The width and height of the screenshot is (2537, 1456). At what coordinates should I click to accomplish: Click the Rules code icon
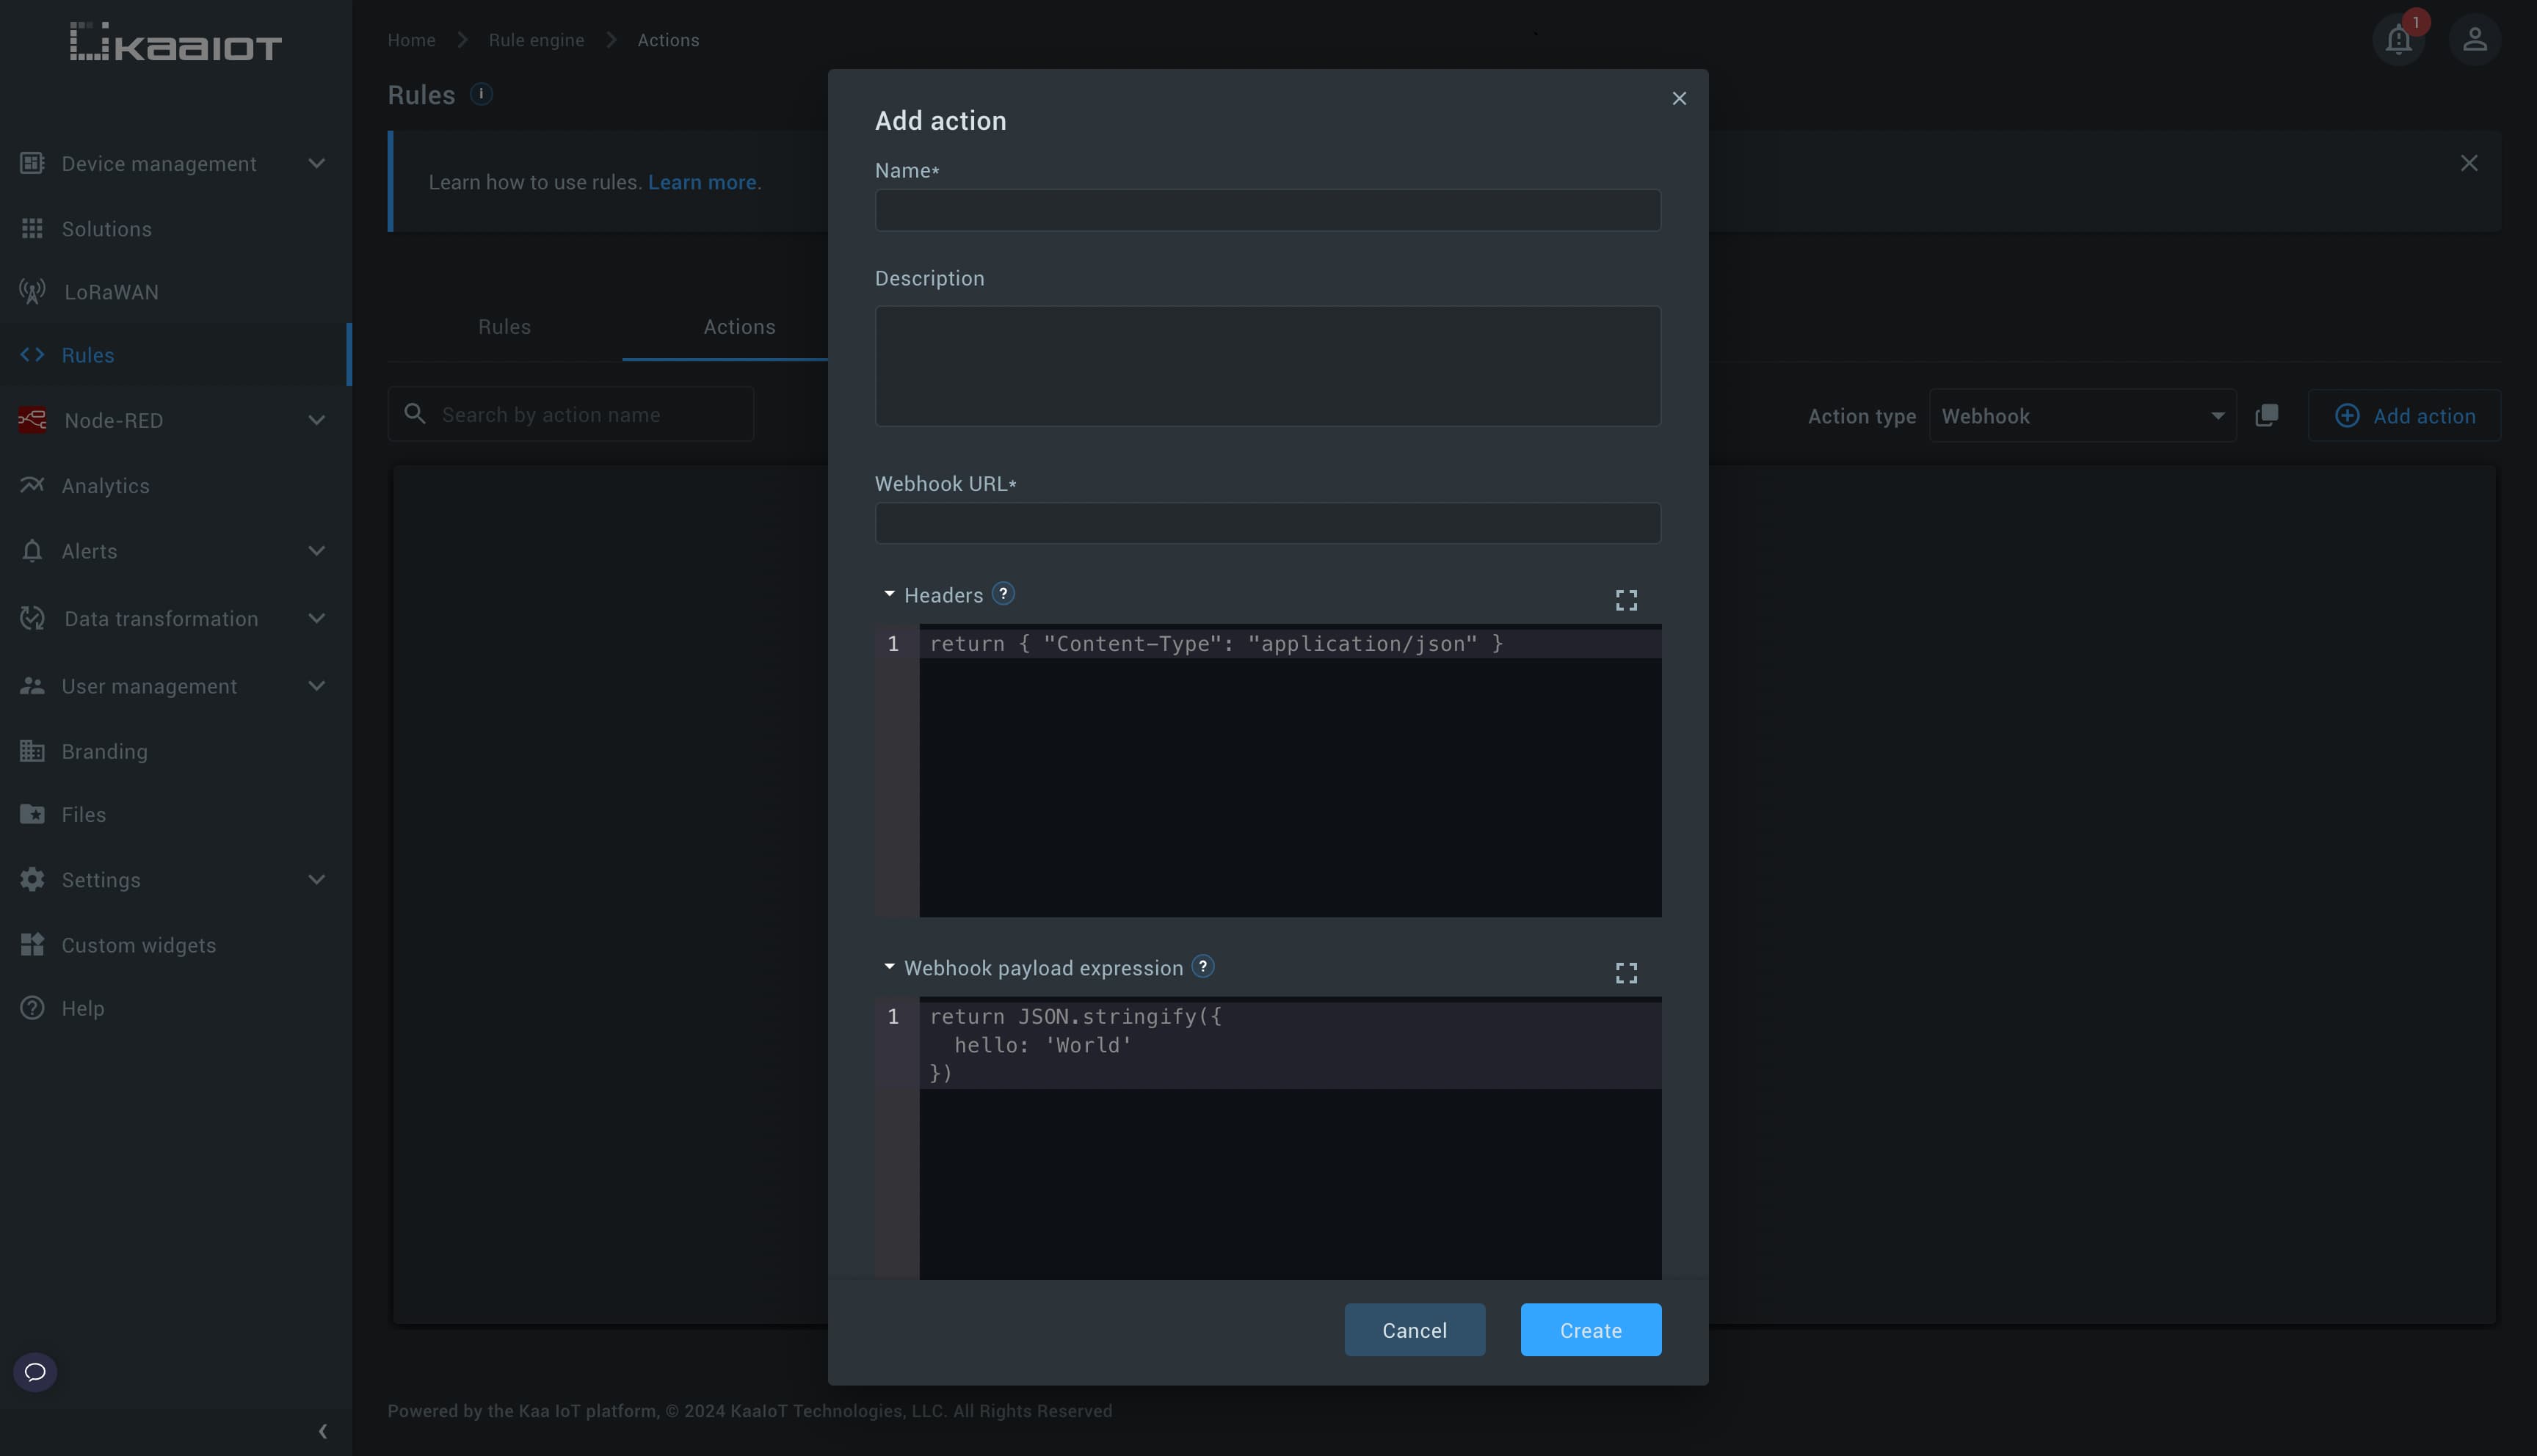pyautogui.click(x=32, y=355)
